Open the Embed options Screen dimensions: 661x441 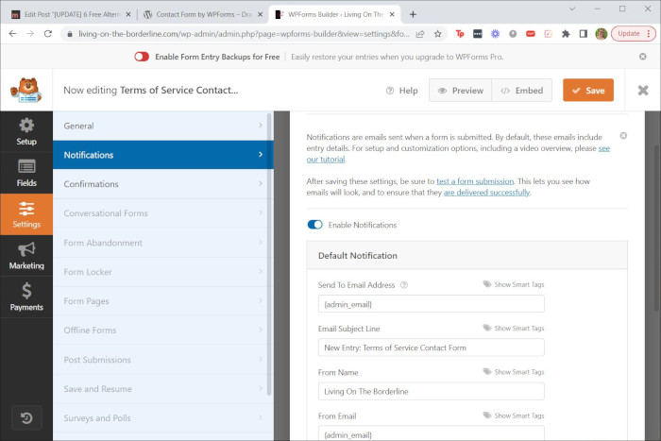[522, 91]
